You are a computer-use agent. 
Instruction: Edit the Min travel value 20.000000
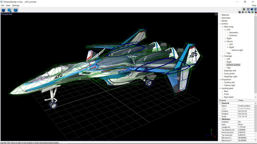click(246, 138)
